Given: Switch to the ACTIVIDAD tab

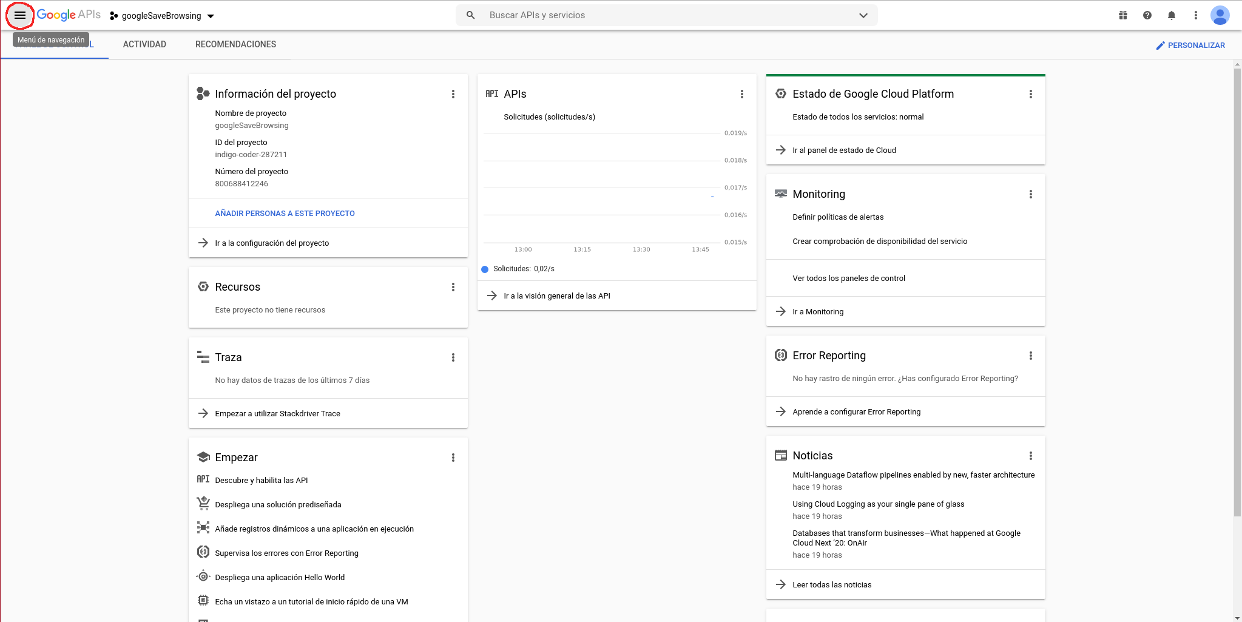Looking at the screenshot, I should coord(144,44).
